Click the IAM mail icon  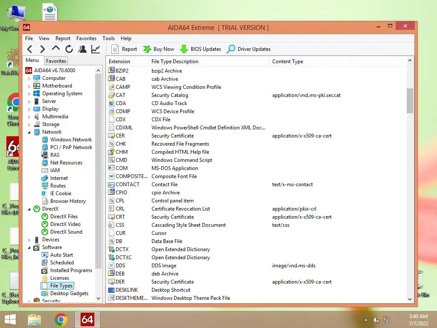pos(44,170)
